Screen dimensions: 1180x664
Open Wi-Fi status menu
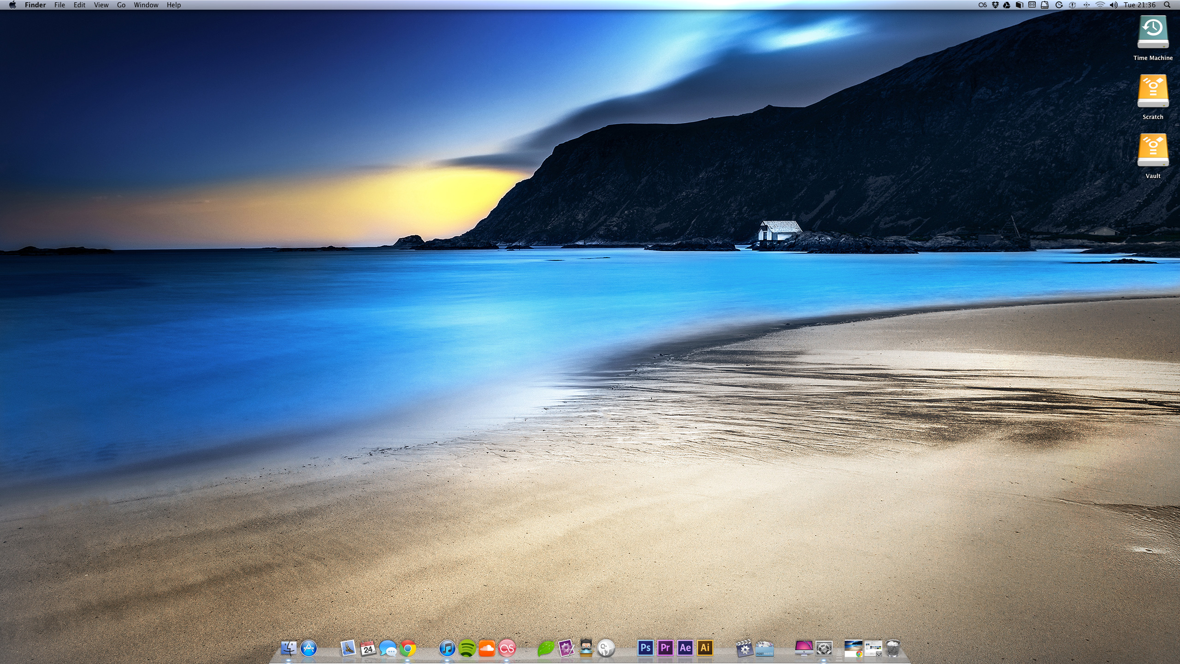point(1100,5)
